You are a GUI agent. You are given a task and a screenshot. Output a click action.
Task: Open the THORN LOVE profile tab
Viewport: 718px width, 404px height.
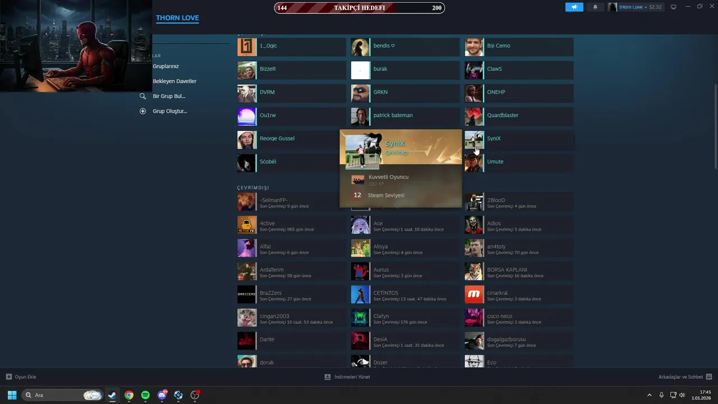point(177,18)
